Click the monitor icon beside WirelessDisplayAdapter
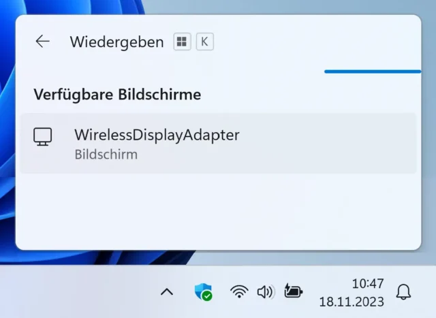The width and height of the screenshot is (436, 318). click(43, 137)
